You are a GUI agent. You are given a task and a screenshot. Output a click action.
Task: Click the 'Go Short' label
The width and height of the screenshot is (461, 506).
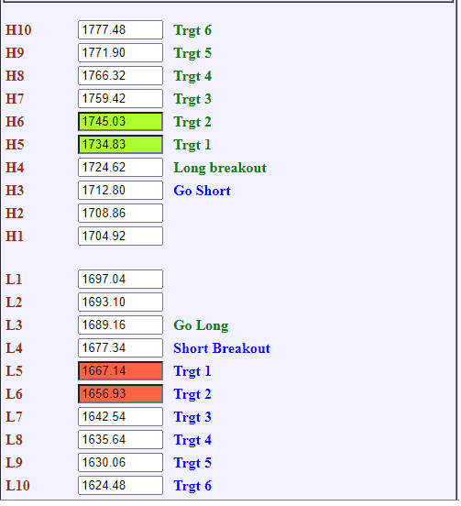(x=203, y=191)
